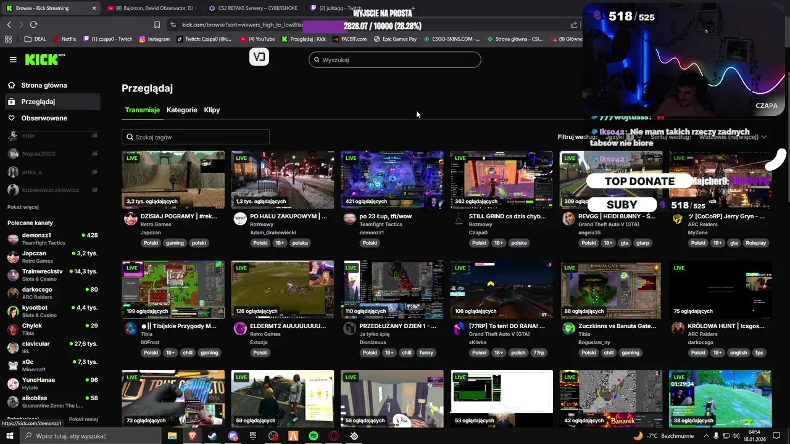Viewport: 790px width, 444px height.
Task: Open the Tibijskie Przygody stream thumbnail
Action: click(173, 289)
